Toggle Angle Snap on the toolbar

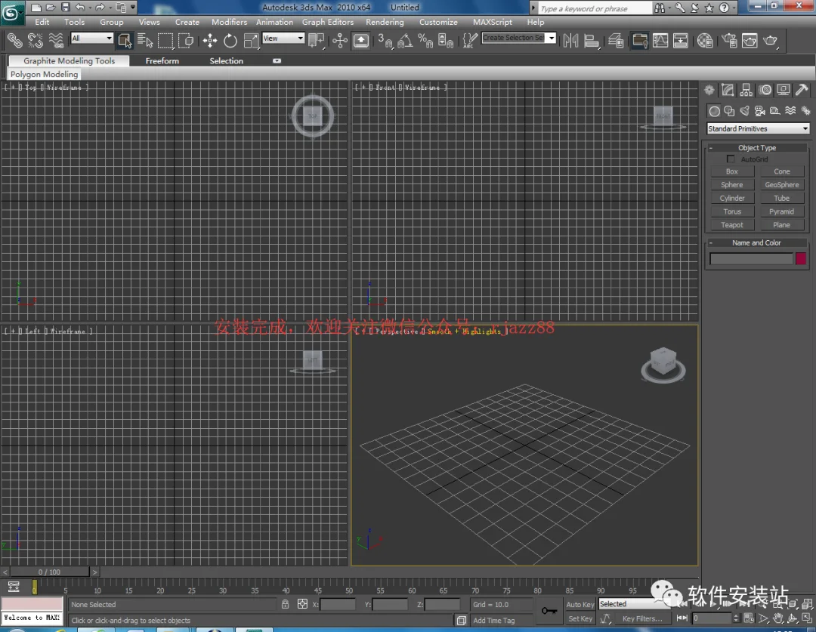pyautogui.click(x=405, y=41)
